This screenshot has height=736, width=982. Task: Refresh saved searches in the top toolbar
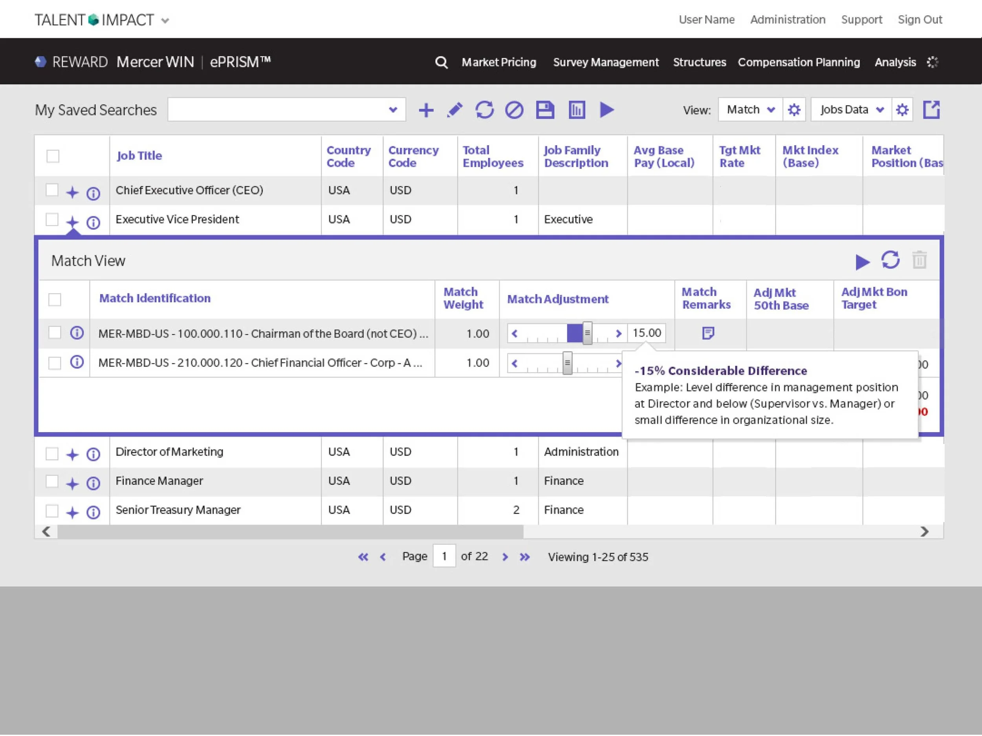pos(484,110)
